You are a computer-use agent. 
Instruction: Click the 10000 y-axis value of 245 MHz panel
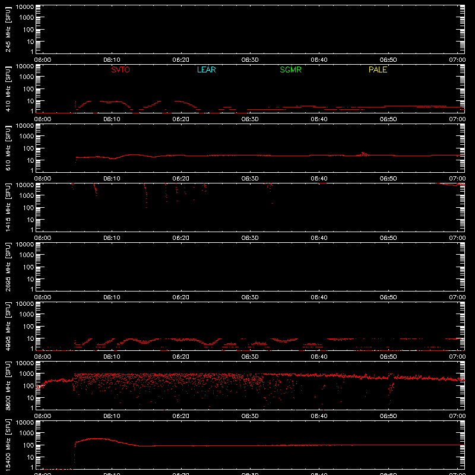[25, 7]
